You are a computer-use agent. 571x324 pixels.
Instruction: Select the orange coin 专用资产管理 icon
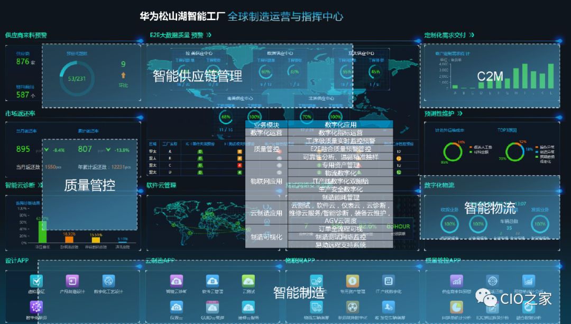[352, 281]
